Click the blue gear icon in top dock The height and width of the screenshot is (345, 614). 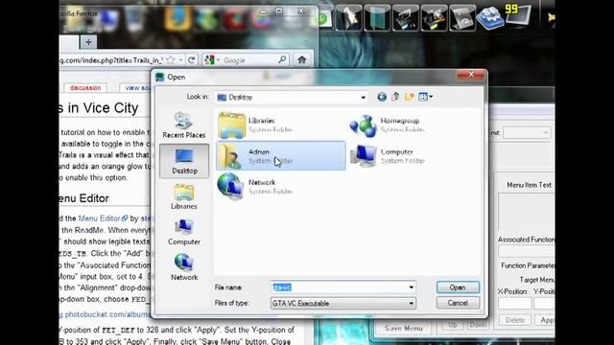(490, 18)
